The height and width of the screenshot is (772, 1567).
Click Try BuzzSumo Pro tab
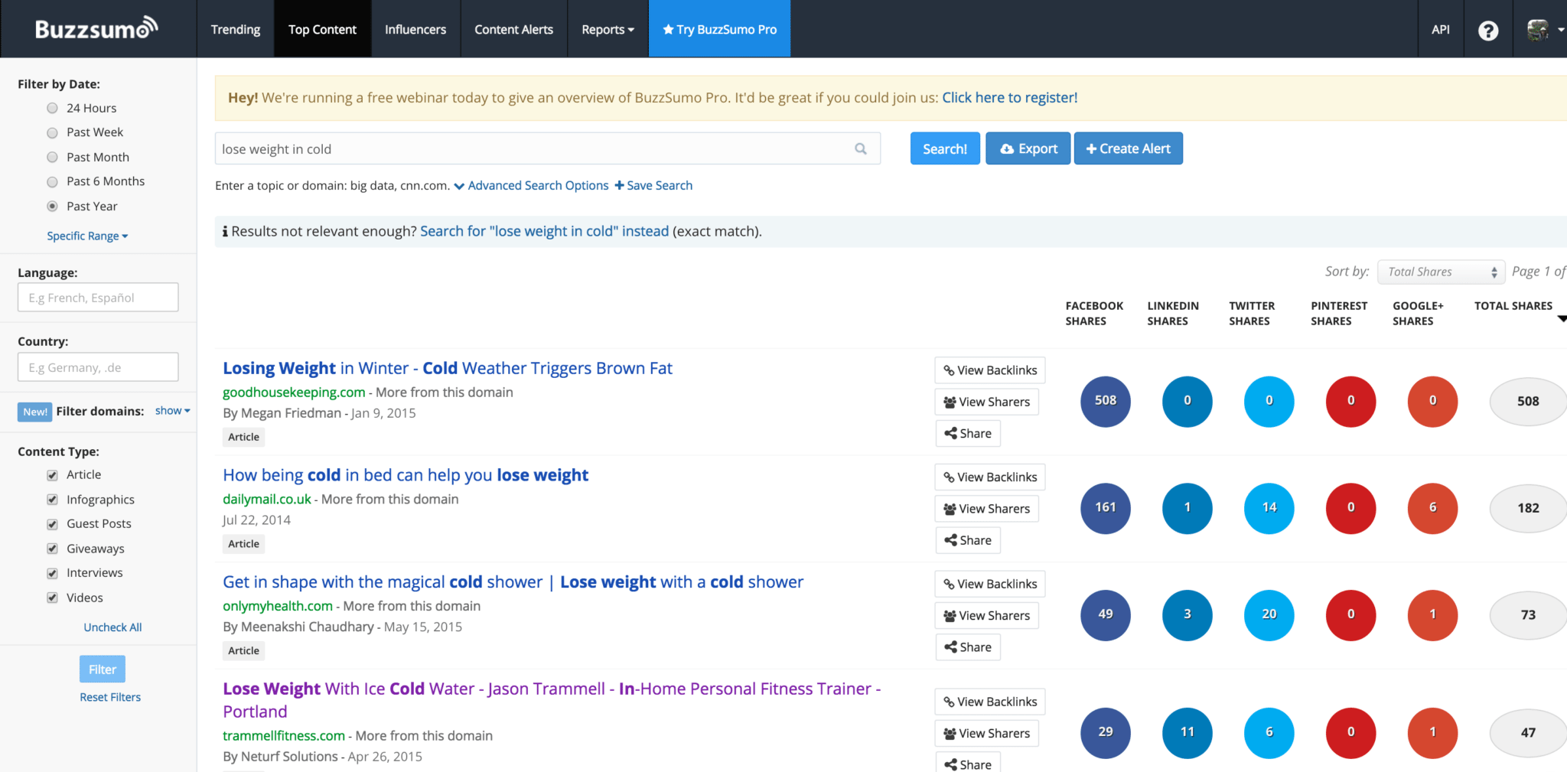coord(719,29)
